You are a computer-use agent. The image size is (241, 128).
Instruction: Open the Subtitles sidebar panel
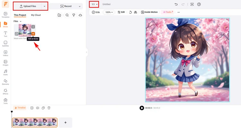point(5,44)
